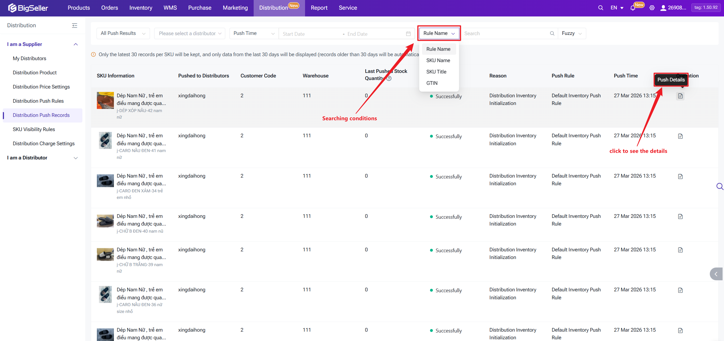Open the notifications bell icon

tap(633, 8)
